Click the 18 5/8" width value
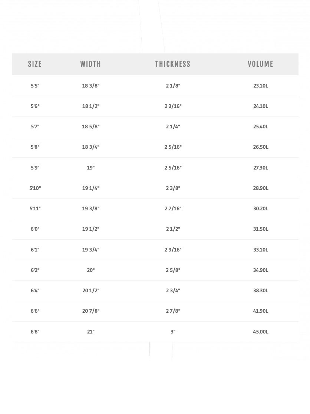Viewport: 310px width, 414px height. tap(91, 126)
